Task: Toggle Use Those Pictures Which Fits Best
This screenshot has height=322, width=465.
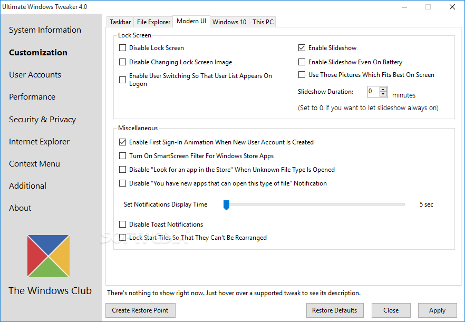Action: (x=302, y=75)
